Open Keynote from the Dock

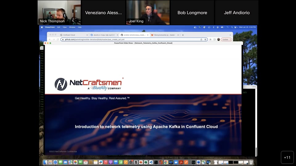click(116, 162)
